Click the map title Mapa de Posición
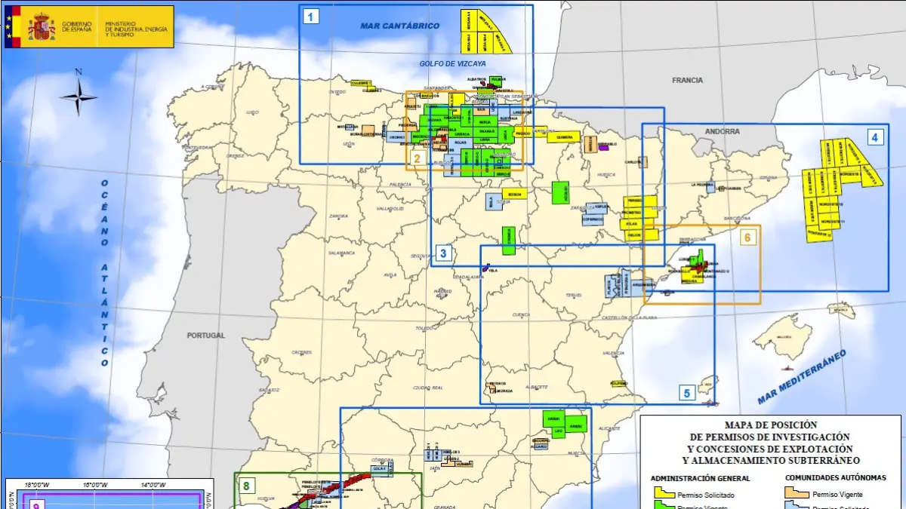 770,425
